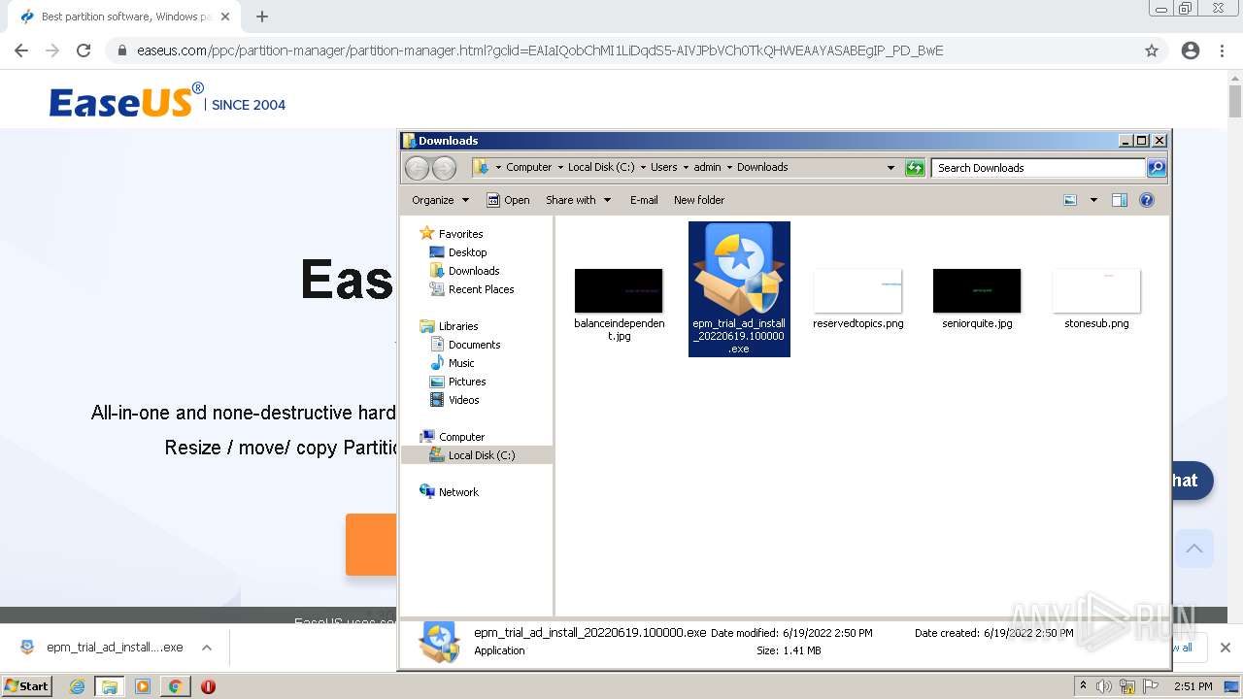Screen dimensions: 1243x699
Task: Select Network in navigation pane
Action: coord(458,492)
